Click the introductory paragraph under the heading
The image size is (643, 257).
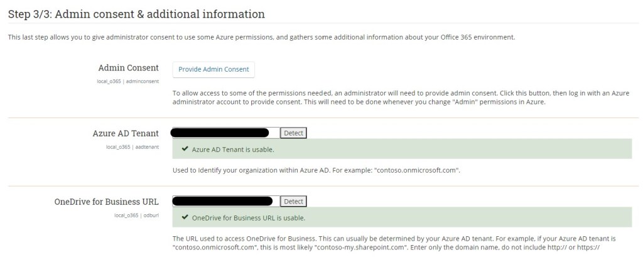tap(261, 37)
